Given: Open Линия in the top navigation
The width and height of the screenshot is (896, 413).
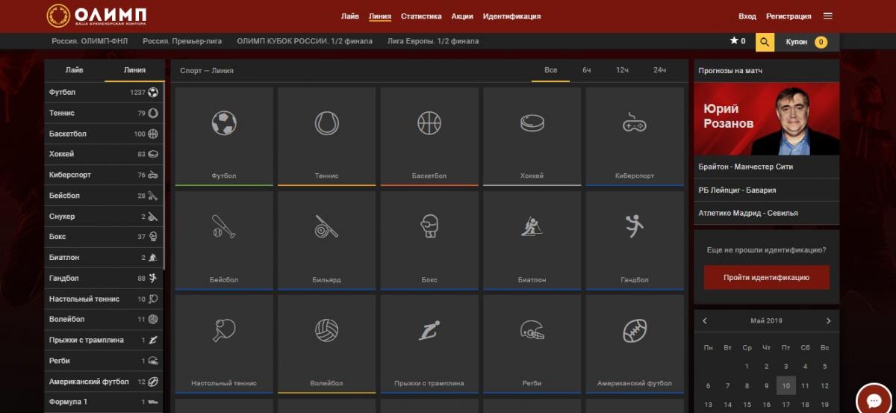Looking at the screenshot, I should tap(380, 16).
